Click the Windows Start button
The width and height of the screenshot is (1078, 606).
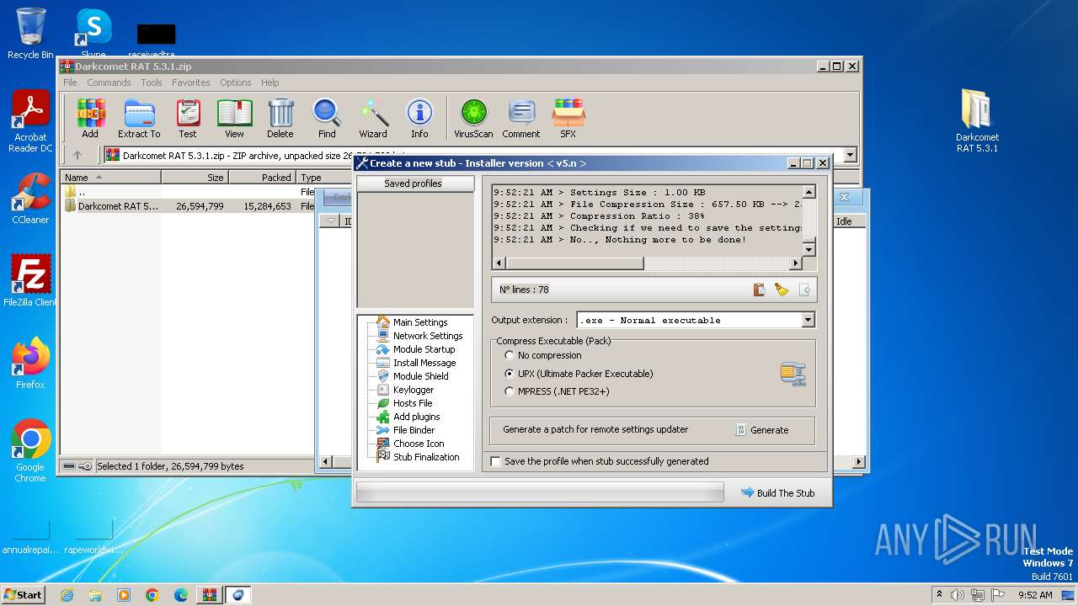pos(23,594)
